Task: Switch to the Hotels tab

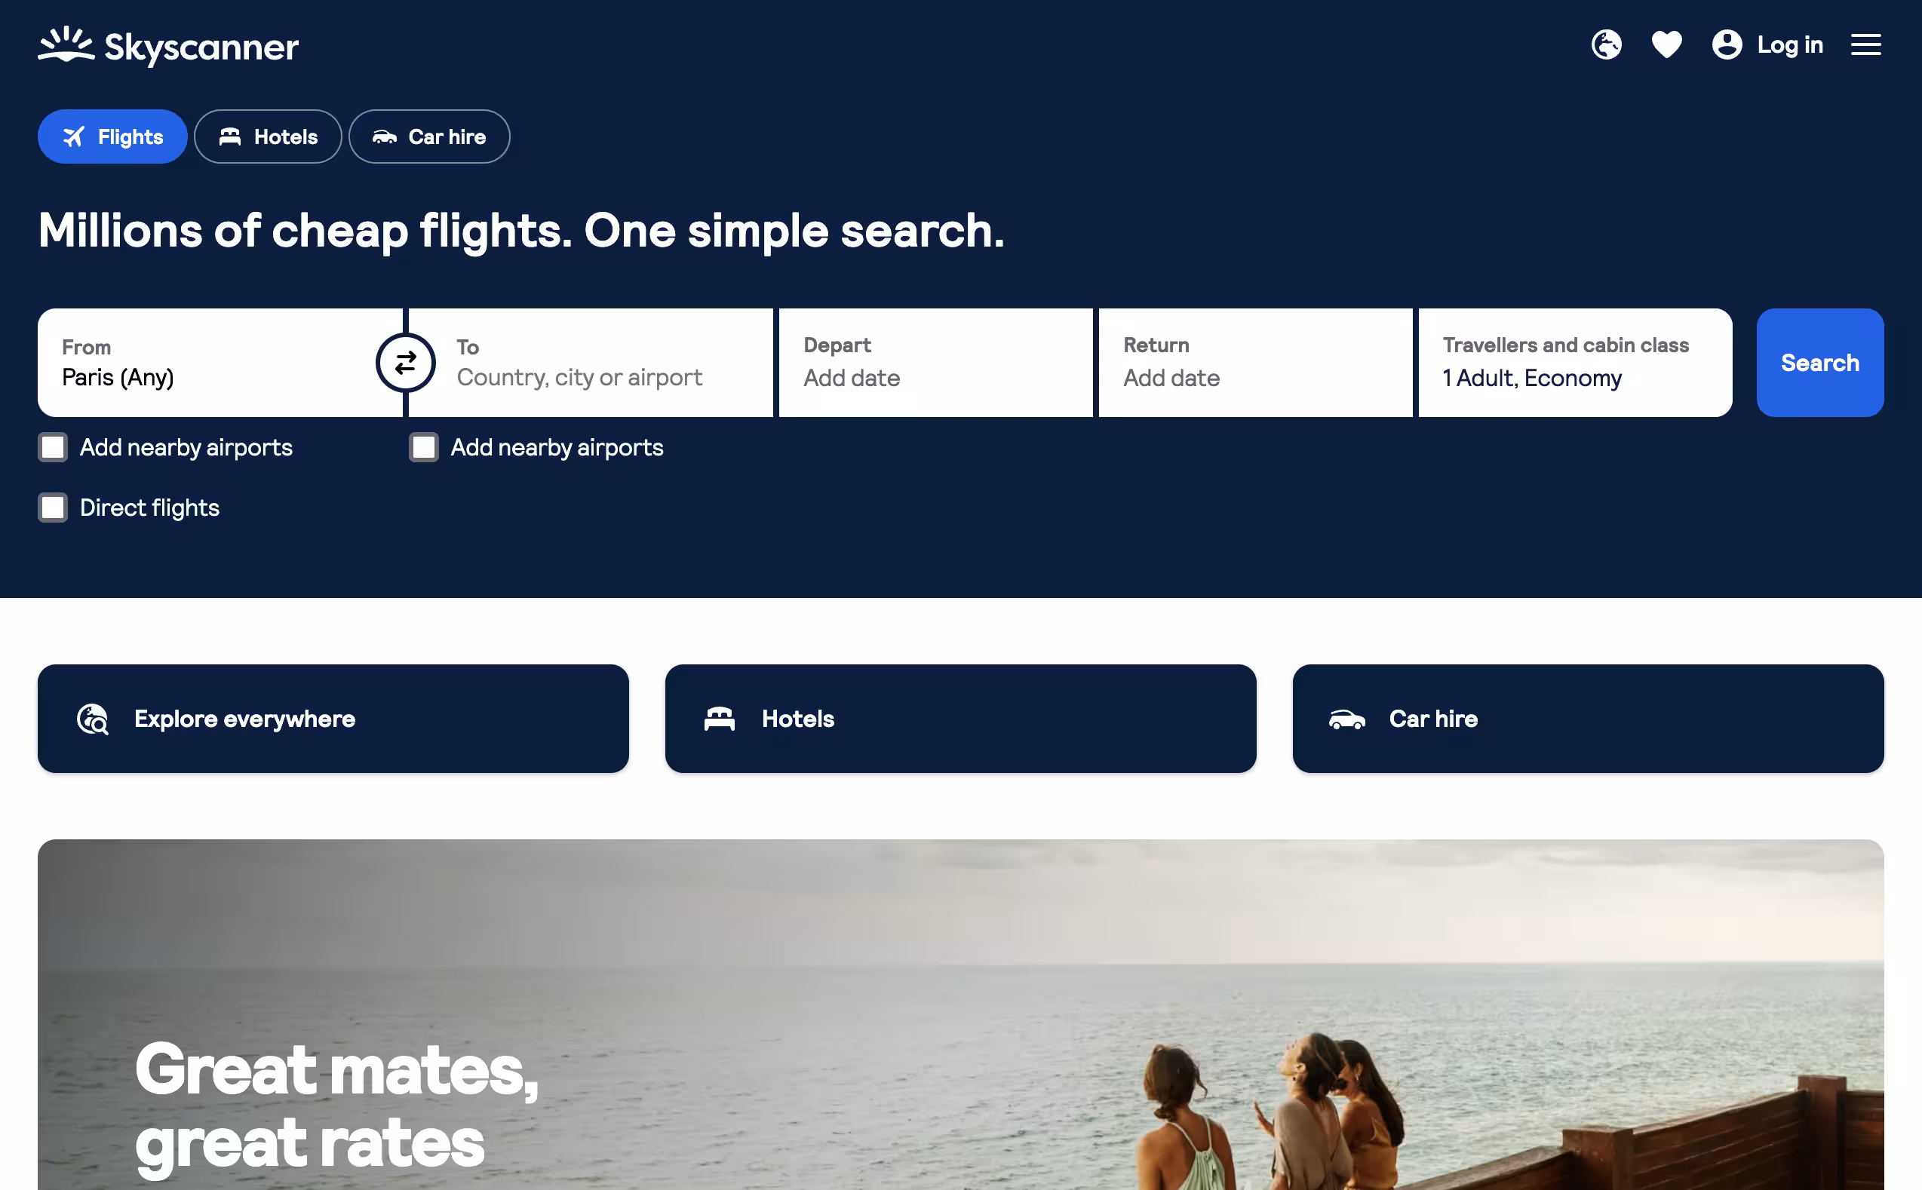Action: (269, 137)
